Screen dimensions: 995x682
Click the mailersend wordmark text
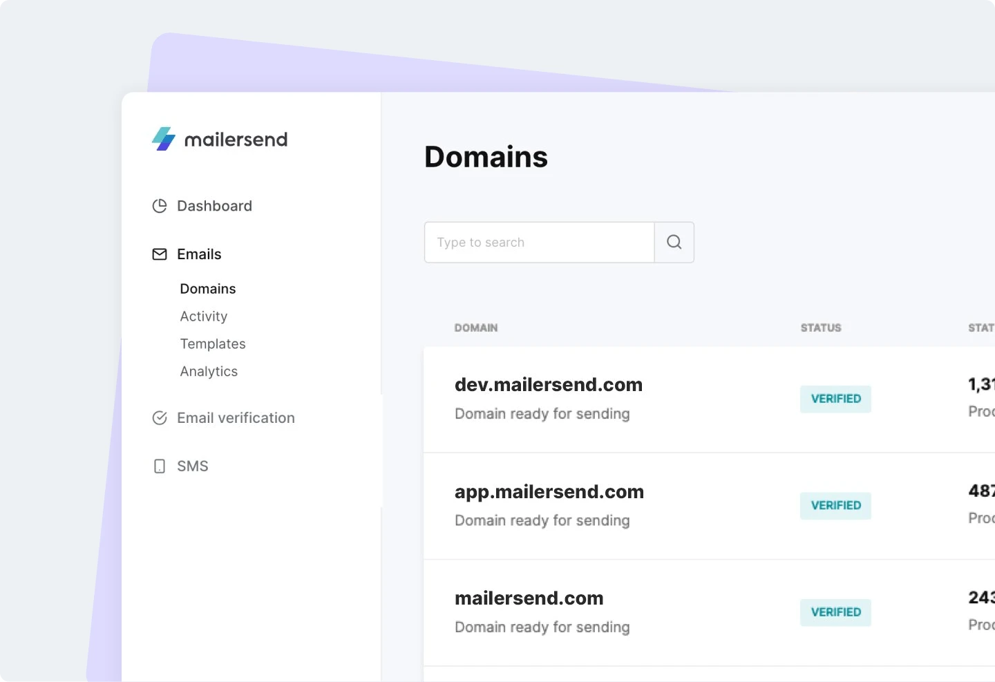[236, 140]
